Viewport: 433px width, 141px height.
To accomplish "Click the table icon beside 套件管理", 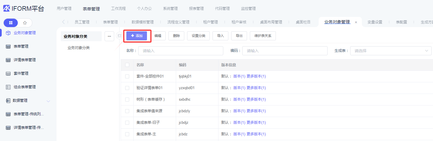I will tap(8, 73).
